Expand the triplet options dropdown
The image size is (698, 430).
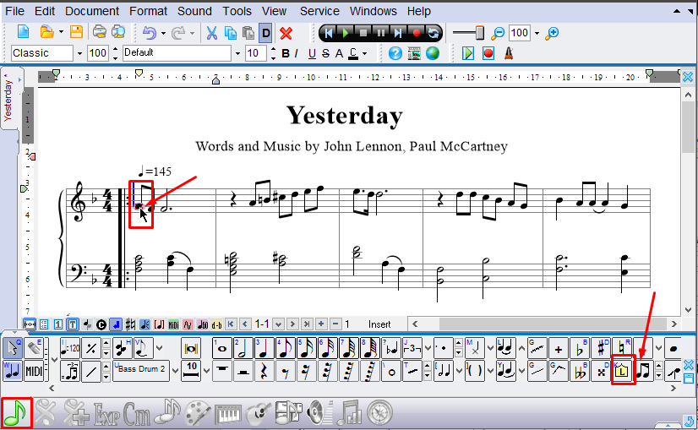pyautogui.click(x=428, y=348)
